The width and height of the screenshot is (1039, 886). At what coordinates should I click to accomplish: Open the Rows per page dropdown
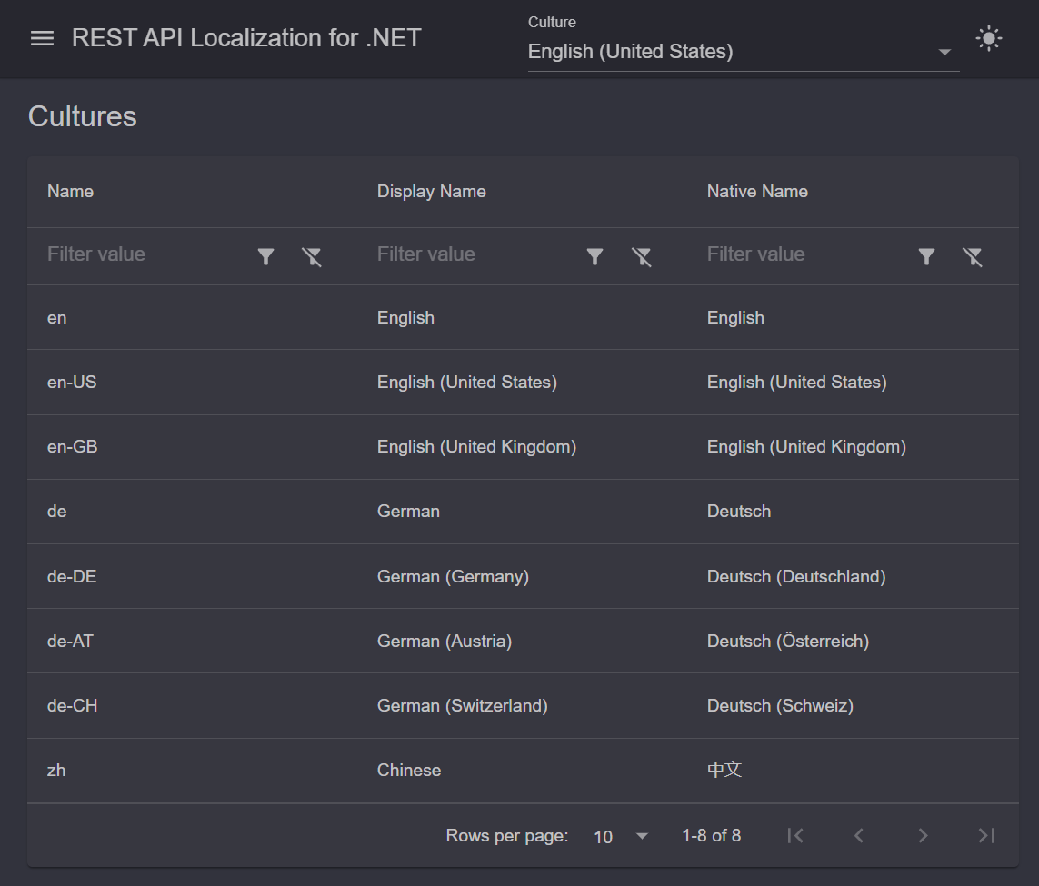click(621, 836)
